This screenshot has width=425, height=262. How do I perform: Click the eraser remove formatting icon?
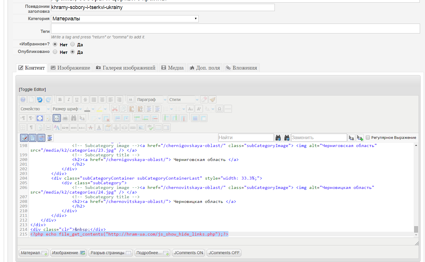(x=204, y=100)
